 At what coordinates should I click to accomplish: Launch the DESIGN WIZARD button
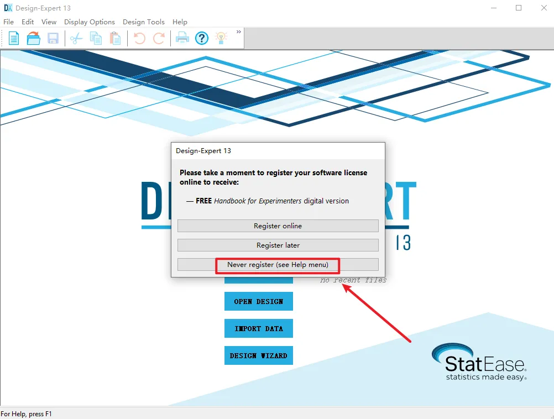259,355
